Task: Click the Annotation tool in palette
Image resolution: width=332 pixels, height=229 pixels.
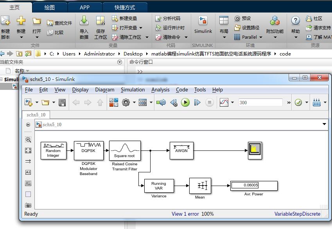Action: point(28,172)
